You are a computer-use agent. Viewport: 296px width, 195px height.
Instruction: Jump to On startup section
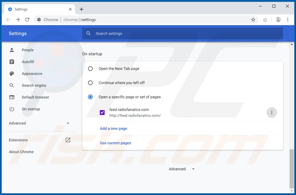[x=31, y=109]
